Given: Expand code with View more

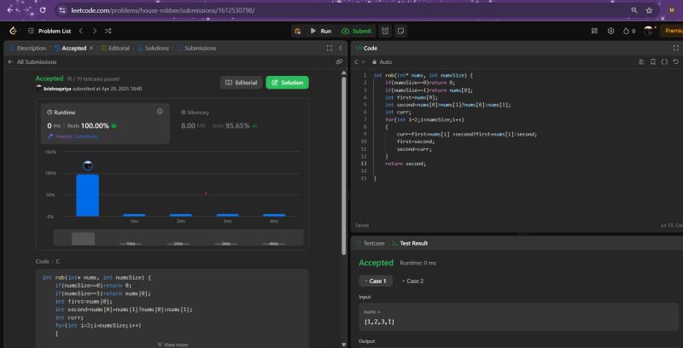Looking at the screenshot, I should pos(172,345).
